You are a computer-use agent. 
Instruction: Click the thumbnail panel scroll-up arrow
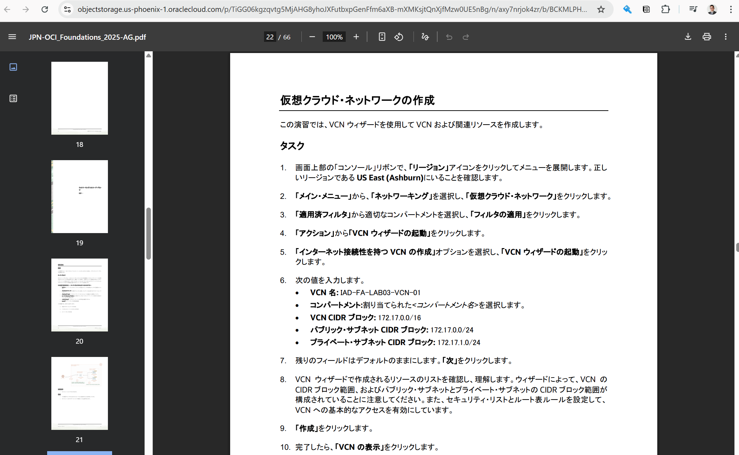[x=148, y=55]
